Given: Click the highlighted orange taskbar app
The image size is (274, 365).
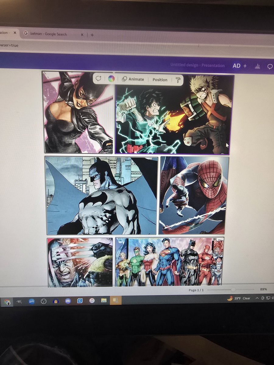Looking at the screenshot, I should click(116, 300).
